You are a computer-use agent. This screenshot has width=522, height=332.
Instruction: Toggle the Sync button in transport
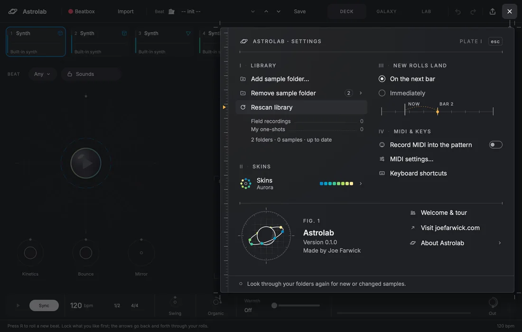(x=44, y=305)
